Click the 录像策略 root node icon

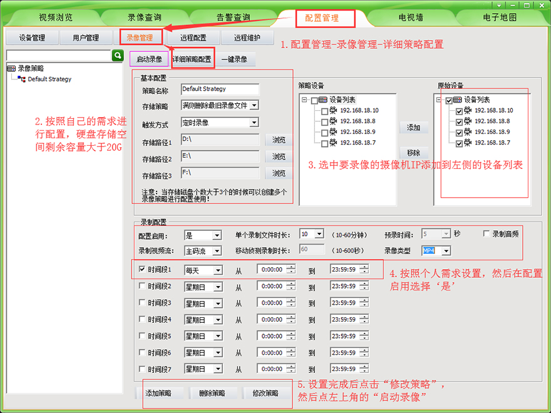tap(11, 68)
